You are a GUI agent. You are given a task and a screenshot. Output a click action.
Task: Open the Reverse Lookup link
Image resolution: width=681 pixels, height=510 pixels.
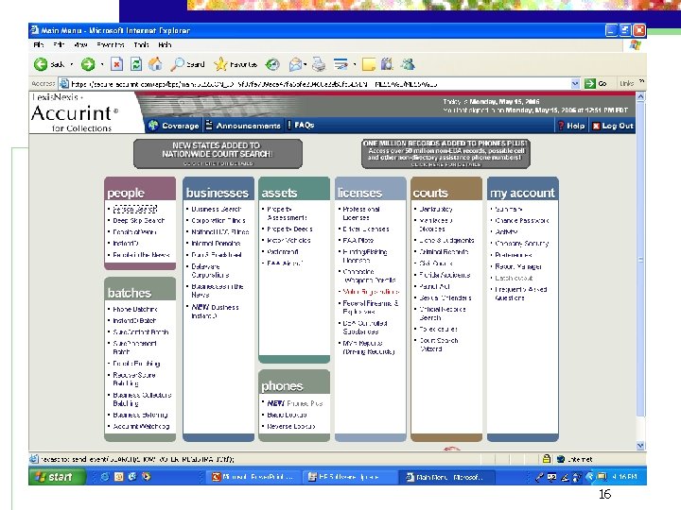291,426
